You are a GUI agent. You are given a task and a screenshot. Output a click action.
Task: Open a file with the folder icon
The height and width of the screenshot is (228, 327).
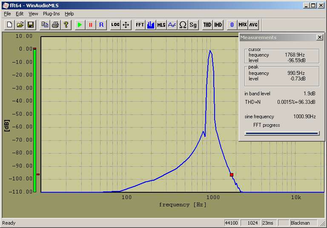point(20,25)
